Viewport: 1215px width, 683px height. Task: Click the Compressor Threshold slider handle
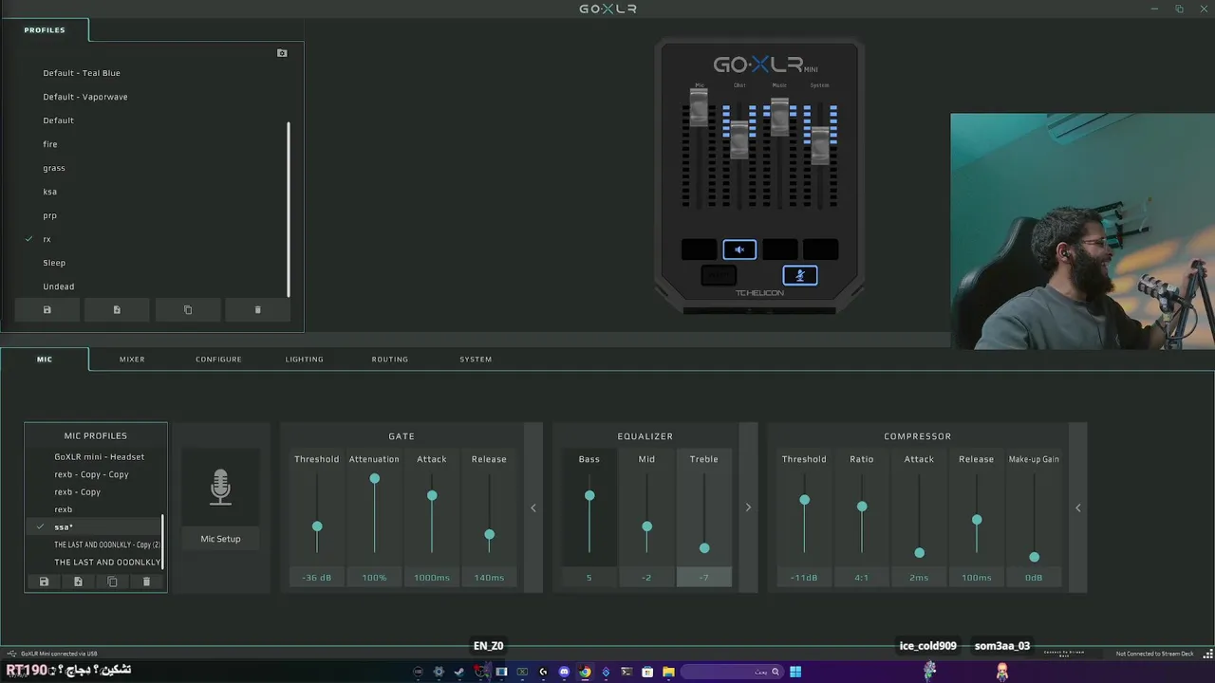[x=805, y=500]
